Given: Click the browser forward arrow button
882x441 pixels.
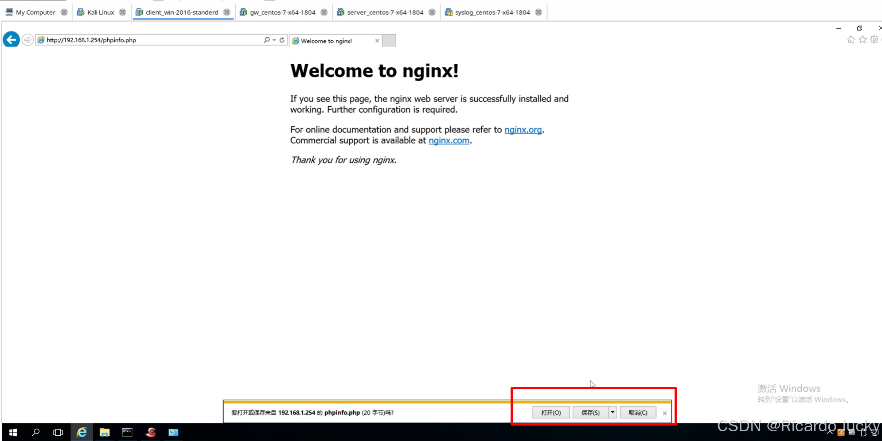Looking at the screenshot, I should (27, 40).
